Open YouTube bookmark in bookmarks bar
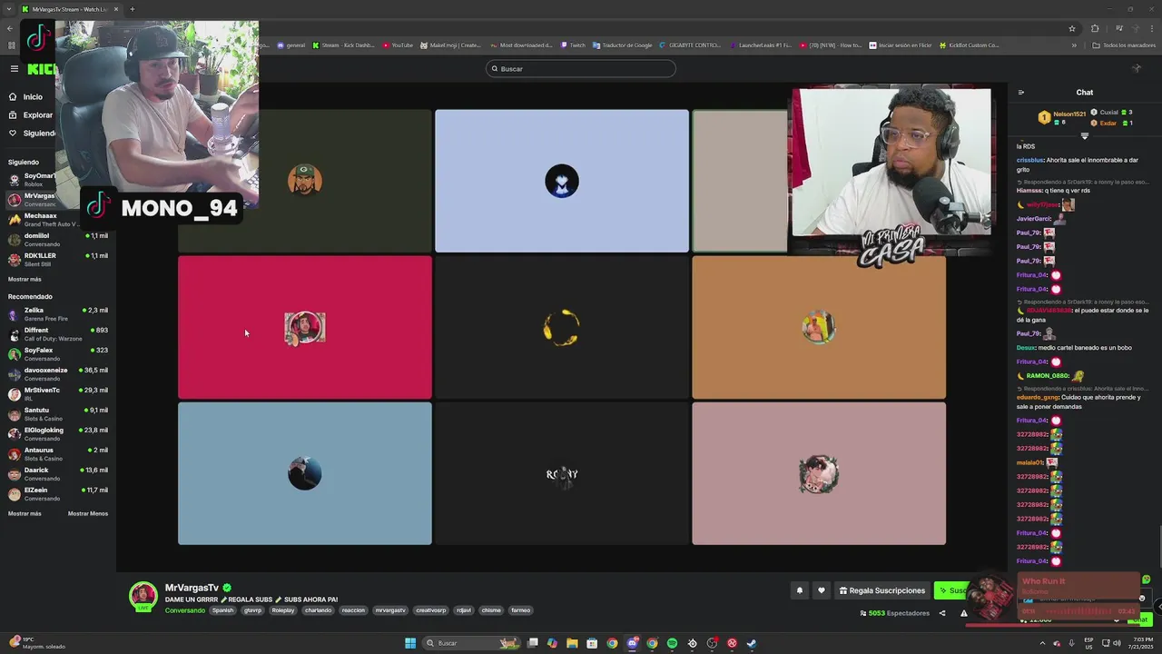 [398, 45]
